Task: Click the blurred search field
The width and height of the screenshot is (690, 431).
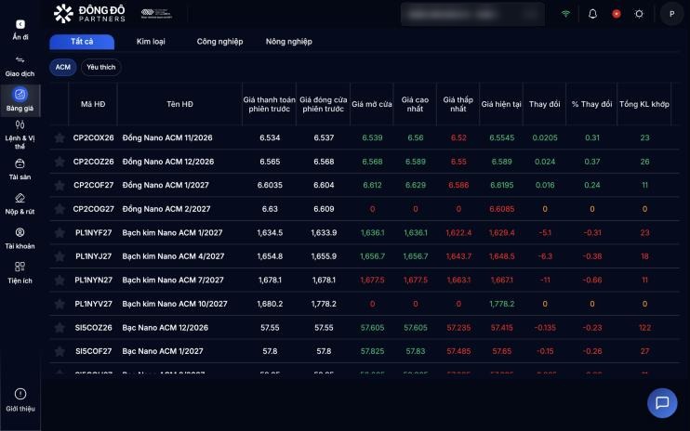Action: pos(472,14)
